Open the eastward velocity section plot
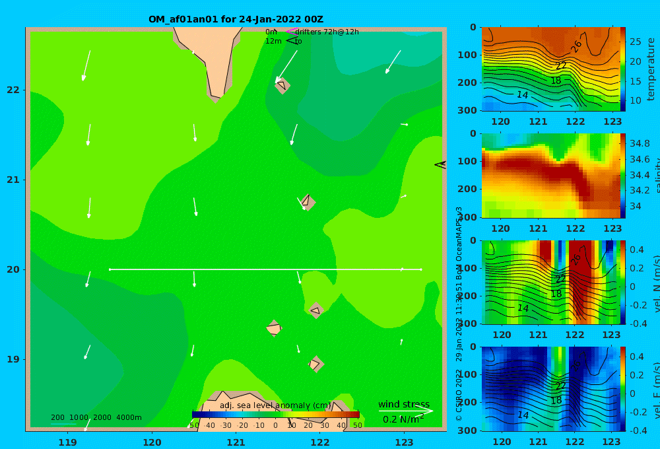This screenshot has height=449, width=660. (x=550, y=389)
